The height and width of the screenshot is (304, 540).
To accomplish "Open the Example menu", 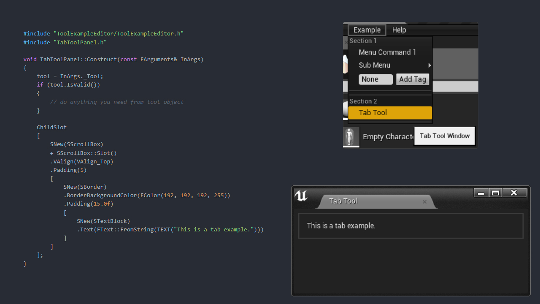I will click(367, 30).
